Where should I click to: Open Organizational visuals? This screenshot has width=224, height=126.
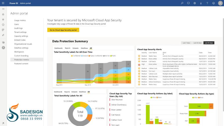23,44
